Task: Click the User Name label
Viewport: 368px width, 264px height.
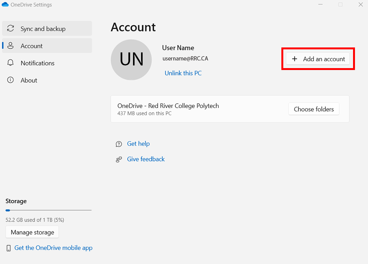Action: [178, 48]
